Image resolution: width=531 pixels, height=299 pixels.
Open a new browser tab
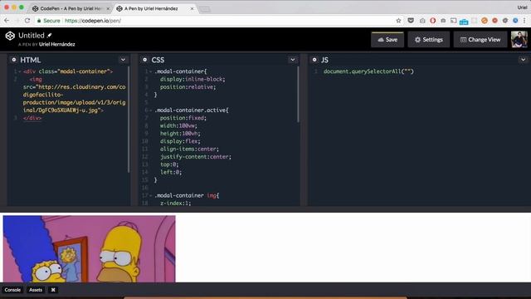coord(204,9)
